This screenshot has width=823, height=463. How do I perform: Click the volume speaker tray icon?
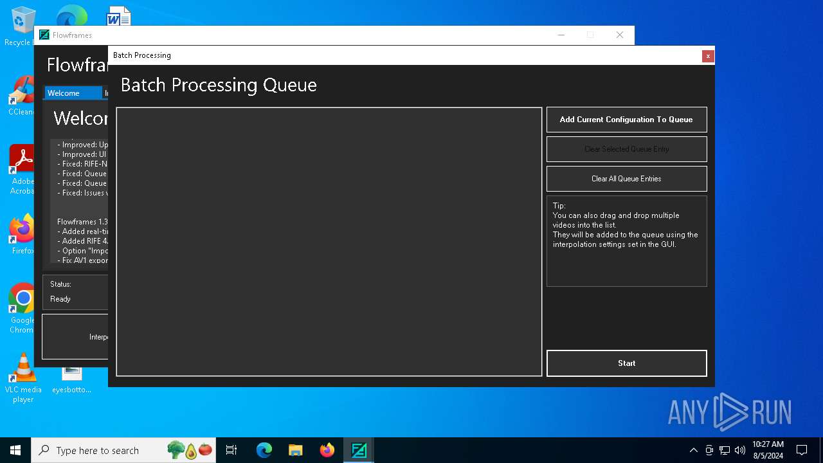pos(740,450)
